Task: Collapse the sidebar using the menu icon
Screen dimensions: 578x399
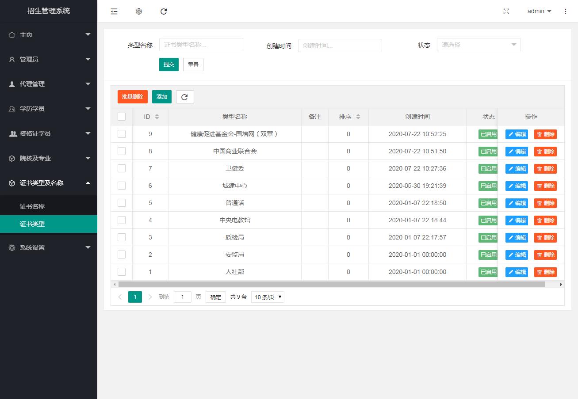Action: [x=114, y=11]
